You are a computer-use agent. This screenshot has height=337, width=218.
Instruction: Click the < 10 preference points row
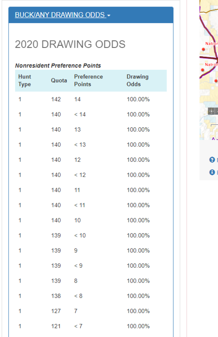point(91,235)
